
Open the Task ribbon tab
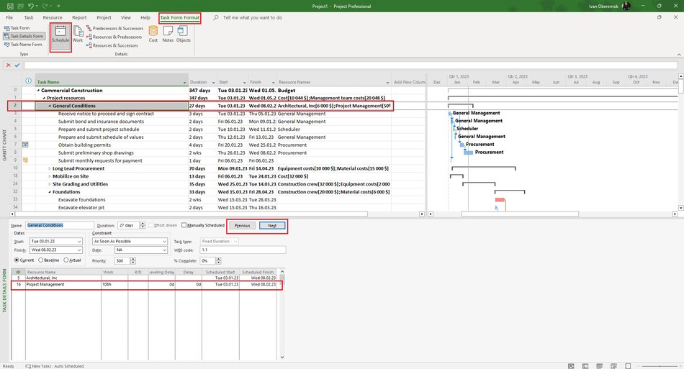click(x=29, y=18)
